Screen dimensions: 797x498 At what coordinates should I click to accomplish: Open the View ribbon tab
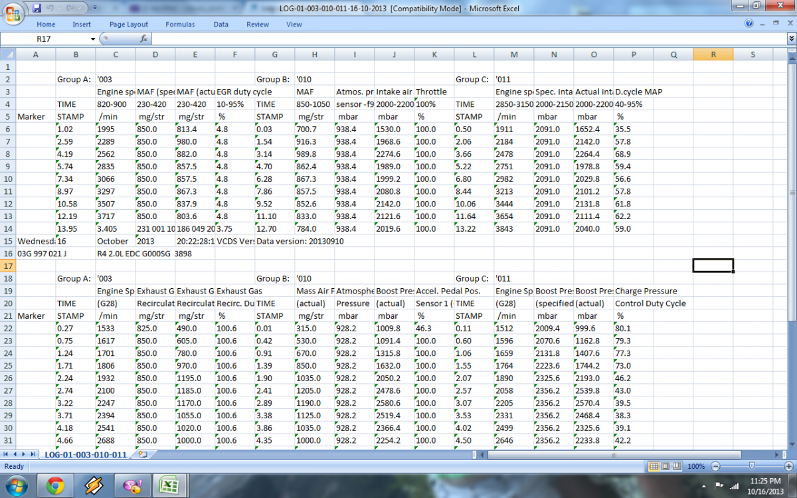[x=294, y=25]
